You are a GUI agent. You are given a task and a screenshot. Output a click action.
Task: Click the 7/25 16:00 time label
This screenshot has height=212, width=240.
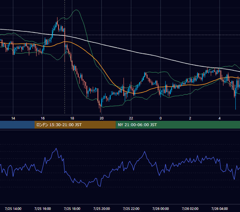43,208
